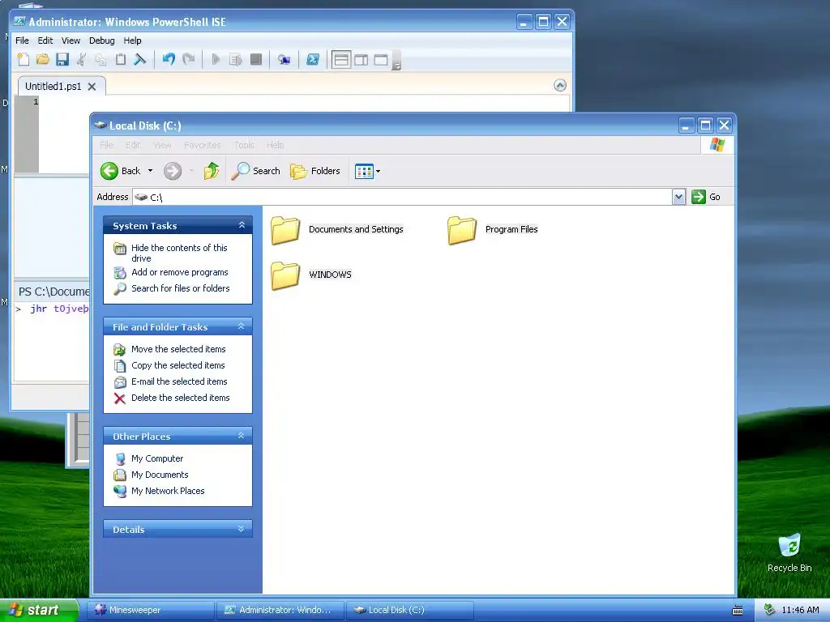
Task: Open My Documents from Other Places
Action: point(160,475)
